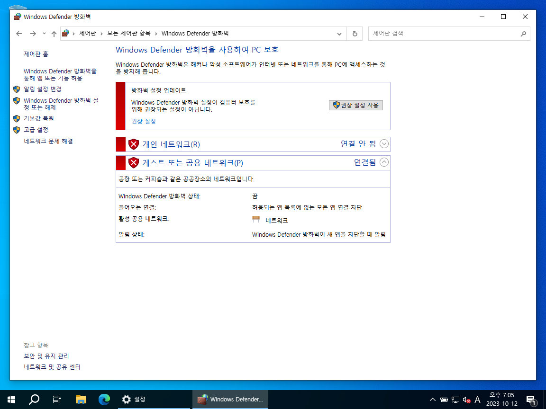The image size is (546, 409).
Task: Click firewall state value 끔
Action: coord(255,196)
